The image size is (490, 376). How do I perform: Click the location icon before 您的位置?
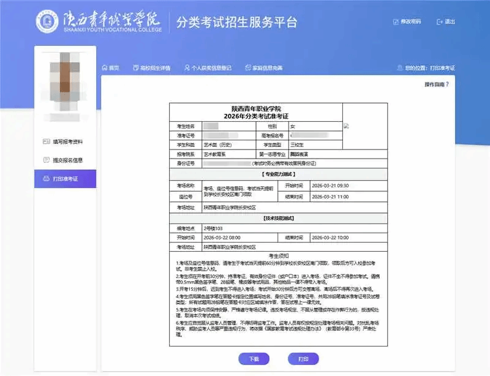399,67
